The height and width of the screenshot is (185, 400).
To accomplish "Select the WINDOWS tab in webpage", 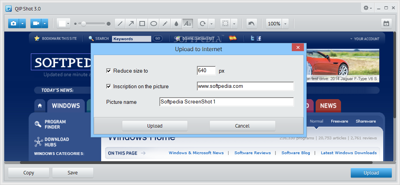I will [x=66, y=106].
